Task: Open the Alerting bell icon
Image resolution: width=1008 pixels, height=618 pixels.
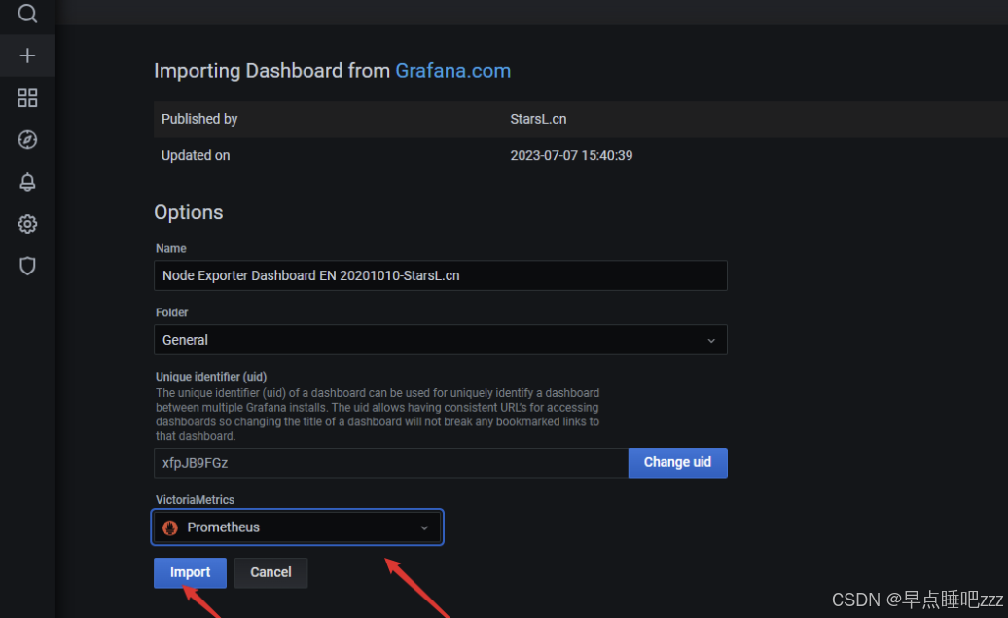Action: click(x=27, y=182)
